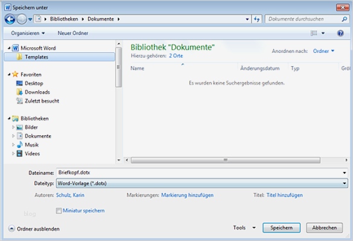Click navigation pane scroll up arrow
Screen dimensions: 353x241
click(x=119, y=44)
